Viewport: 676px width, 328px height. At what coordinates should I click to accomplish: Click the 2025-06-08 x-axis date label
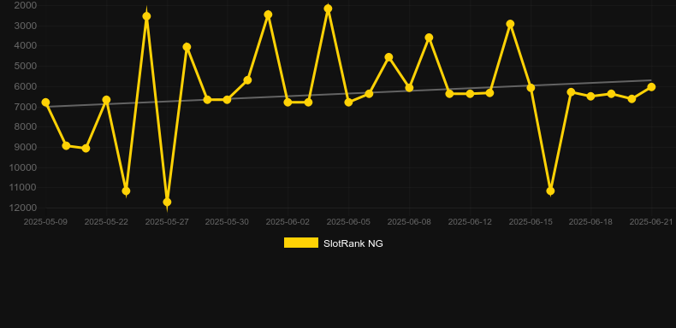pyautogui.click(x=409, y=222)
